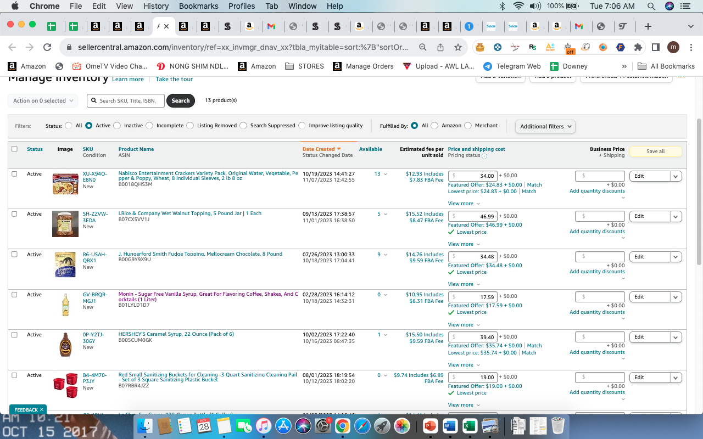Bookmark this page with the star icon
This screenshot has height=439, width=703.
(457, 48)
